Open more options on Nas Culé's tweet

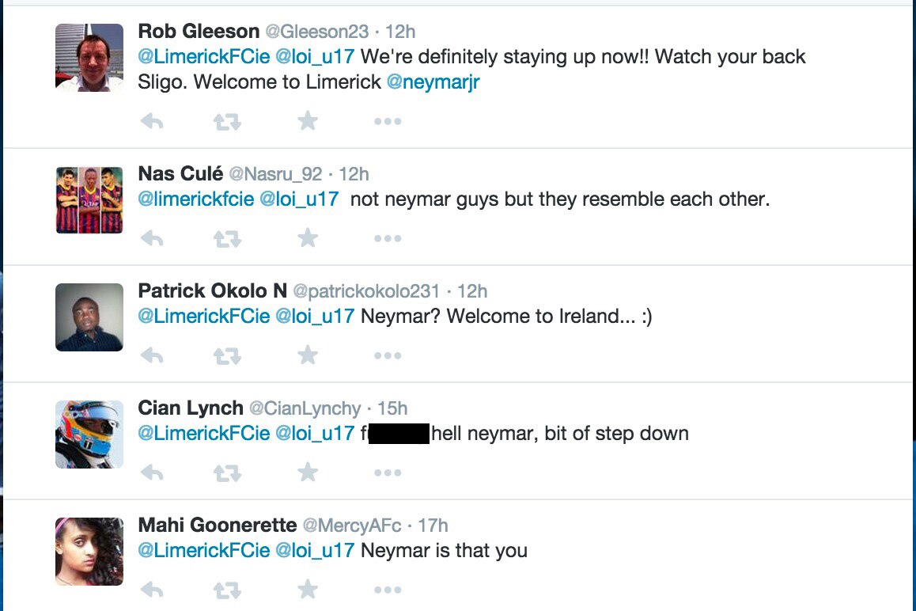388,238
